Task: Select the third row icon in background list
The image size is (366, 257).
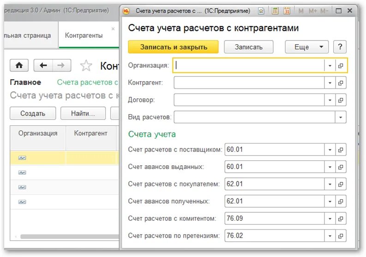Action: pyautogui.click(x=22, y=187)
